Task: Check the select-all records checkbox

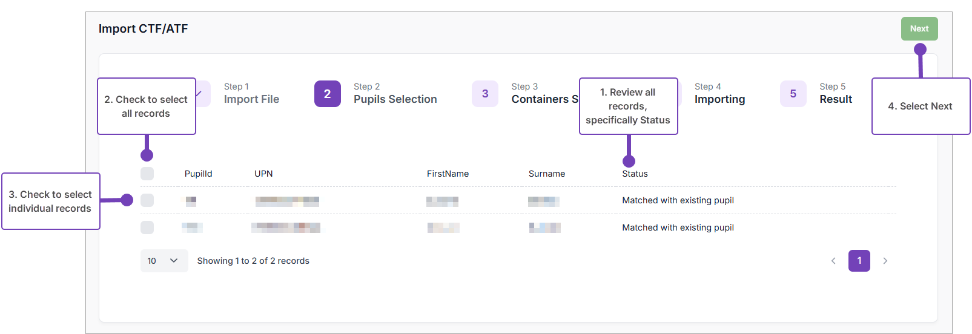Action: coord(147,174)
